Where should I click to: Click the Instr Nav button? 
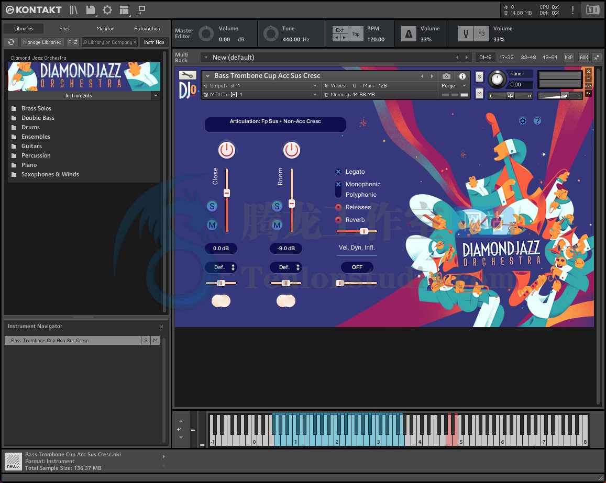pyautogui.click(x=154, y=42)
